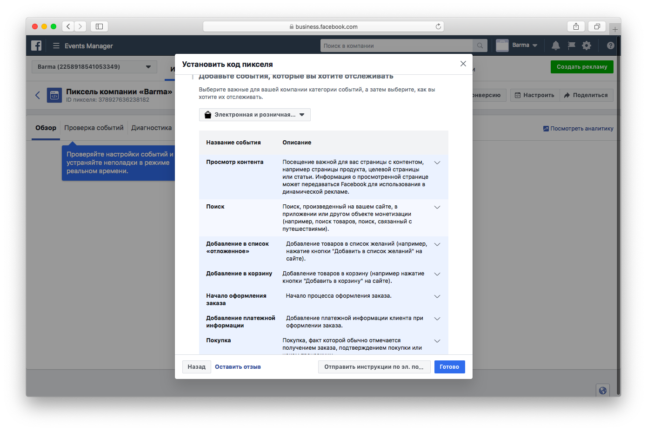
Task: Click the analytics icon beside Посмотреть аналитику
Action: click(546, 129)
